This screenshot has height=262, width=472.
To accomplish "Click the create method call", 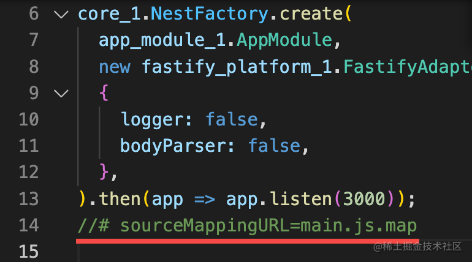I will [311, 14].
